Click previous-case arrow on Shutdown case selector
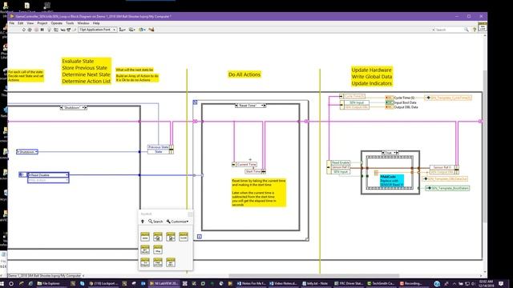Screen dimensions: 513x288 pyautogui.click(x=62, y=107)
